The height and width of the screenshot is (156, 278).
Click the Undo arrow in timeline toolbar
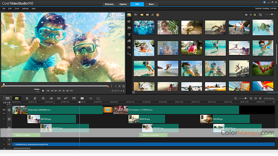click(27, 98)
